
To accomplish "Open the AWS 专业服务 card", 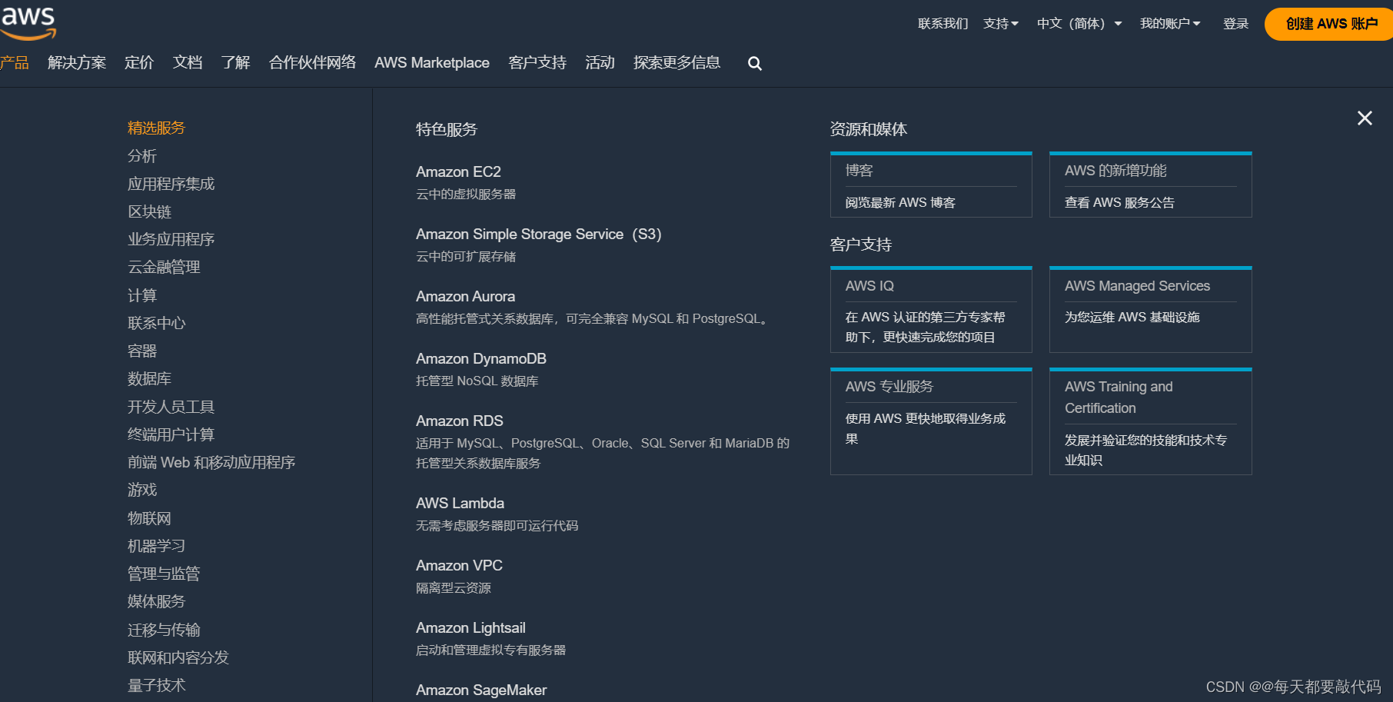I will pos(931,421).
